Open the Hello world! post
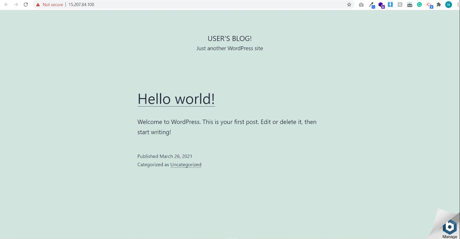 click(x=176, y=99)
